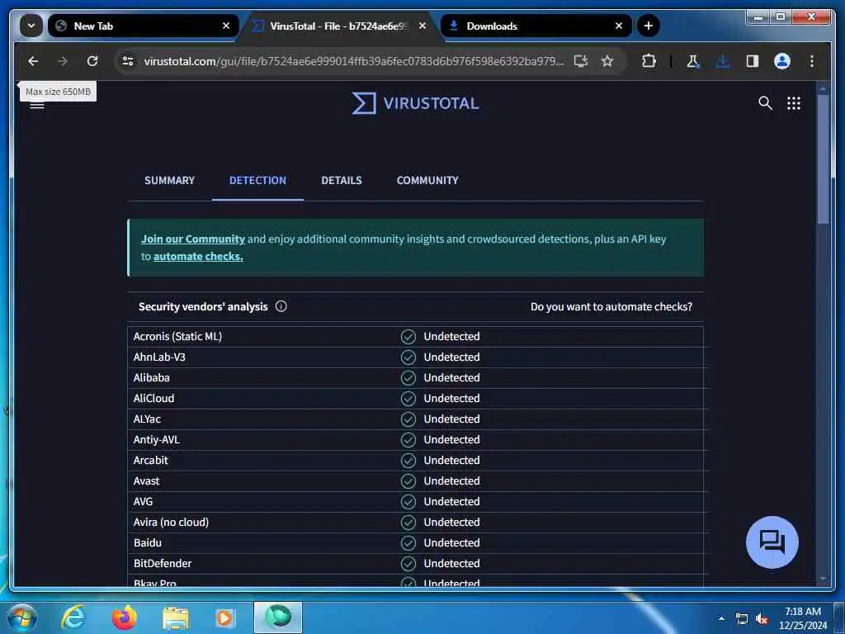845x634 pixels.
Task: Click the automate checks link
Action: coord(198,257)
